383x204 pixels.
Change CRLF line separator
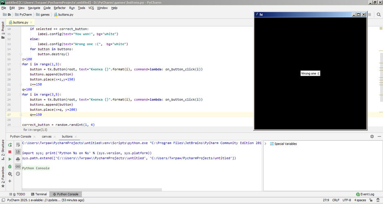[335, 200]
